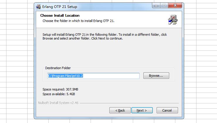
Task: Open the Browse... folder dialog
Action: coord(156,76)
